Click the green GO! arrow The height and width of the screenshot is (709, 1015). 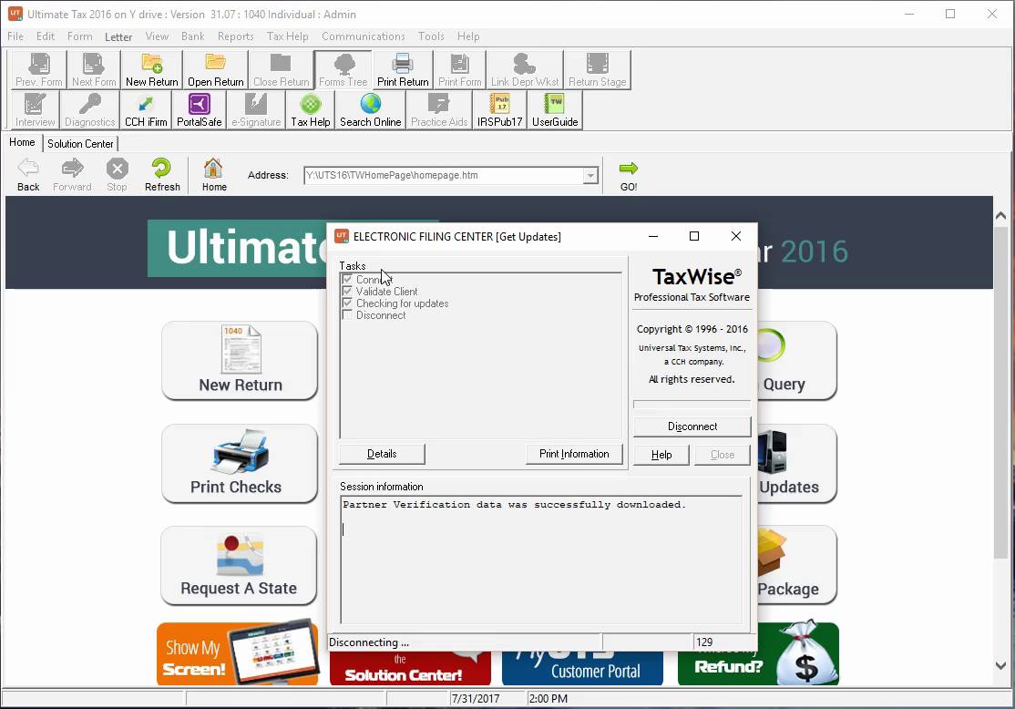tap(629, 169)
